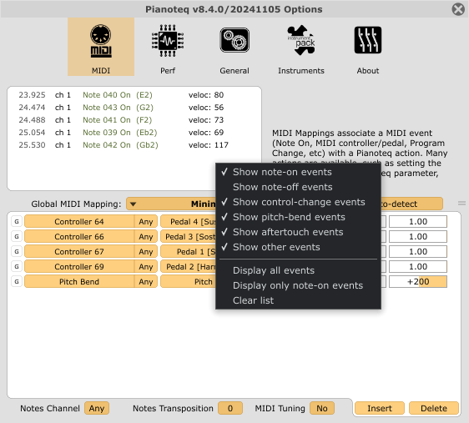Image resolution: width=469 pixels, height=423 pixels.
Task: Change the MIDI Tuning No setting
Action: [322, 408]
